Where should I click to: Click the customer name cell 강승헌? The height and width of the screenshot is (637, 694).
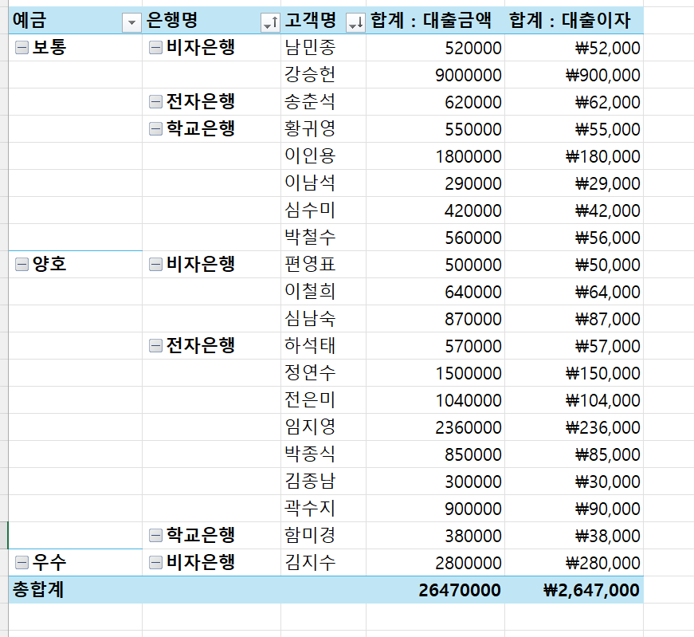click(310, 75)
